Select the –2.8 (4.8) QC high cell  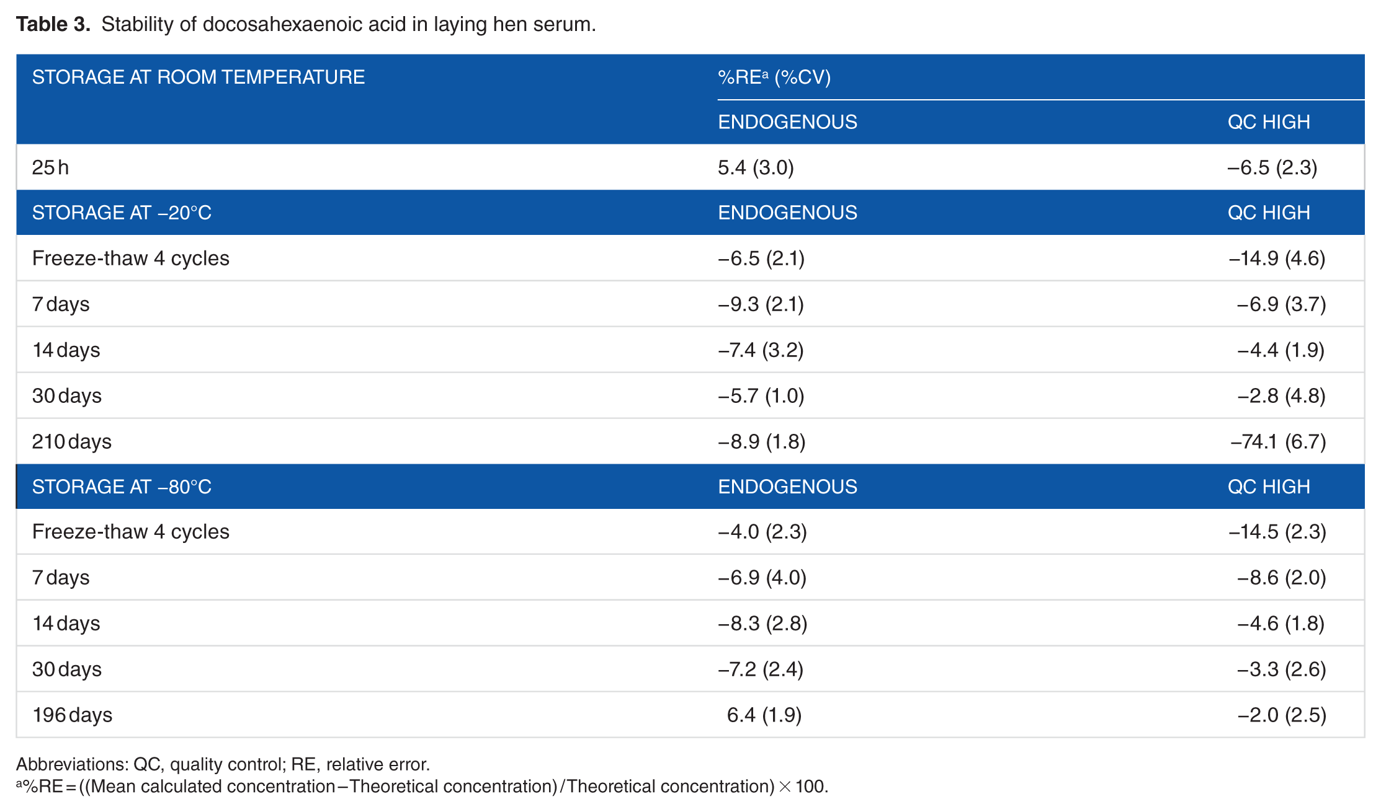click(x=1281, y=395)
